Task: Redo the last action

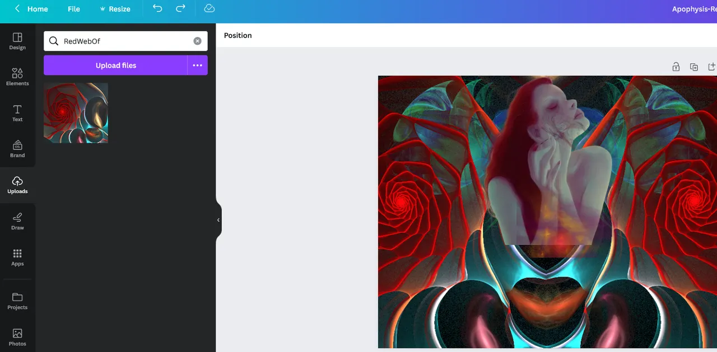Action: click(x=180, y=8)
